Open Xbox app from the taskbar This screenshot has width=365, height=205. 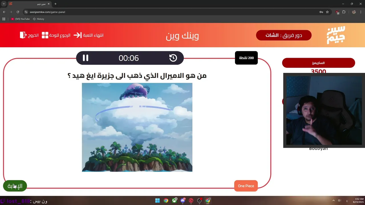175,200
